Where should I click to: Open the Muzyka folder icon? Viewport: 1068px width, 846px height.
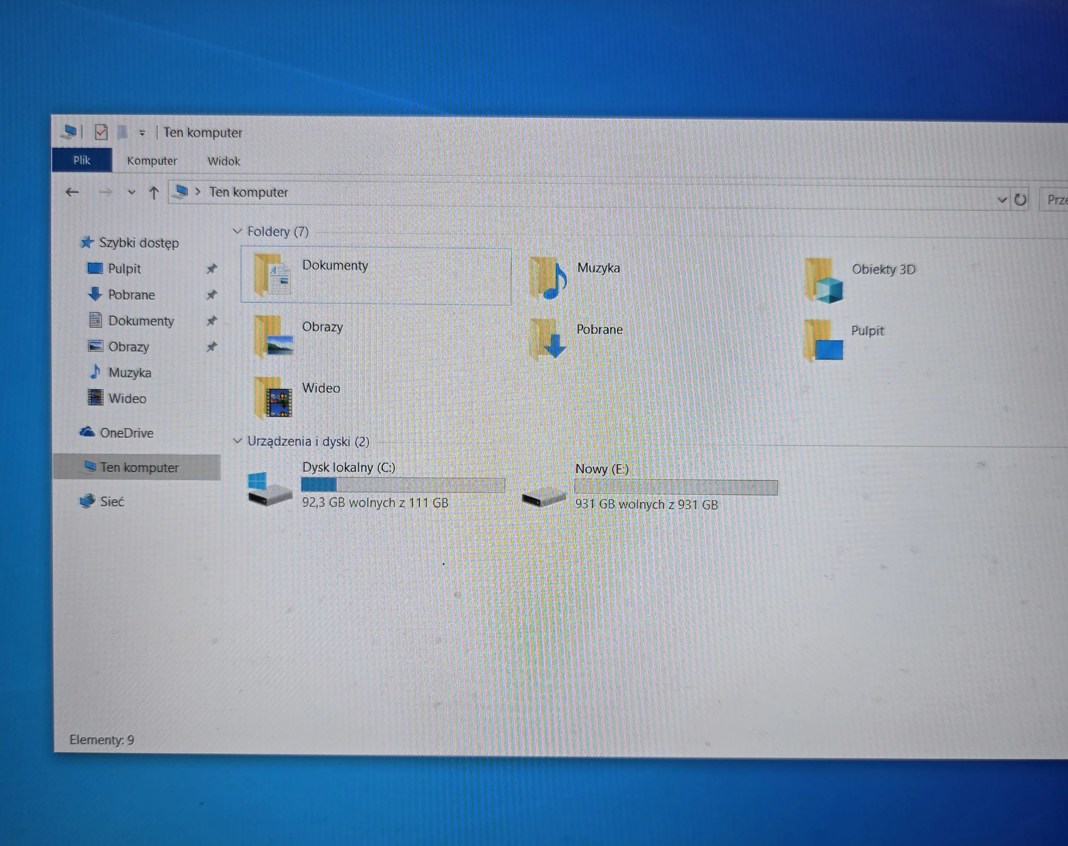click(548, 278)
